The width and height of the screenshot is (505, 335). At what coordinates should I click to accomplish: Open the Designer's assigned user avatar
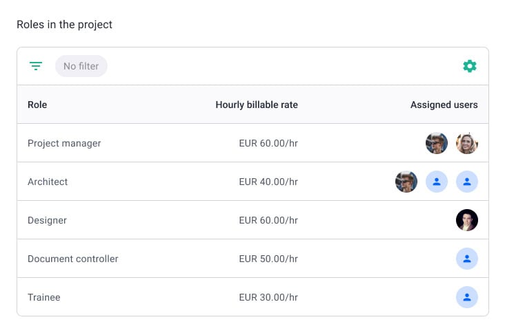466,220
